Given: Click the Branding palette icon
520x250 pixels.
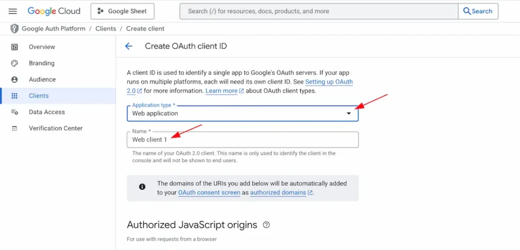Looking at the screenshot, I should [15, 63].
